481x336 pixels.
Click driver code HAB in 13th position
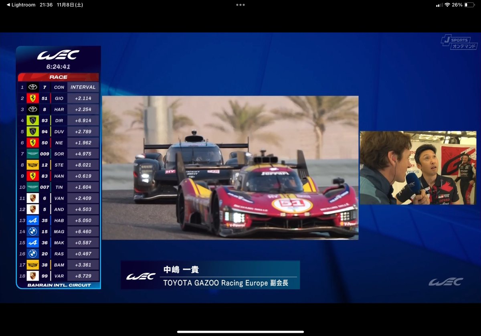59,221
